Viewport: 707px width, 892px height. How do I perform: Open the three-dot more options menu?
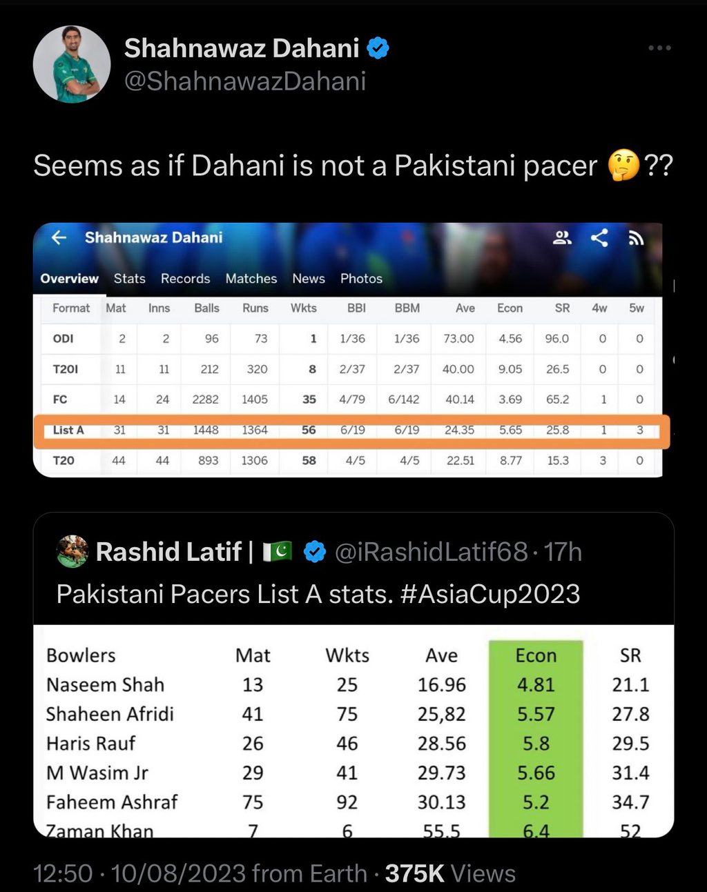coord(659,48)
